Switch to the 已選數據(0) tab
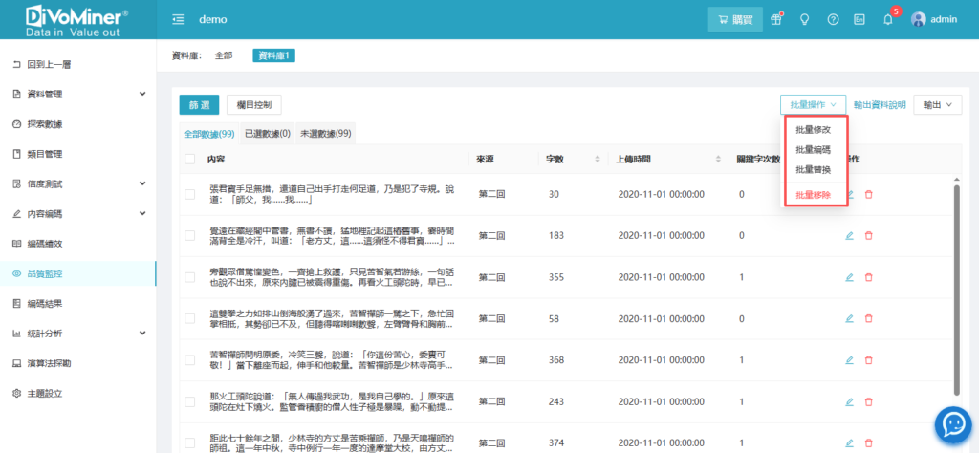This screenshot has width=979, height=453. pyautogui.click(x=268, y=134)
